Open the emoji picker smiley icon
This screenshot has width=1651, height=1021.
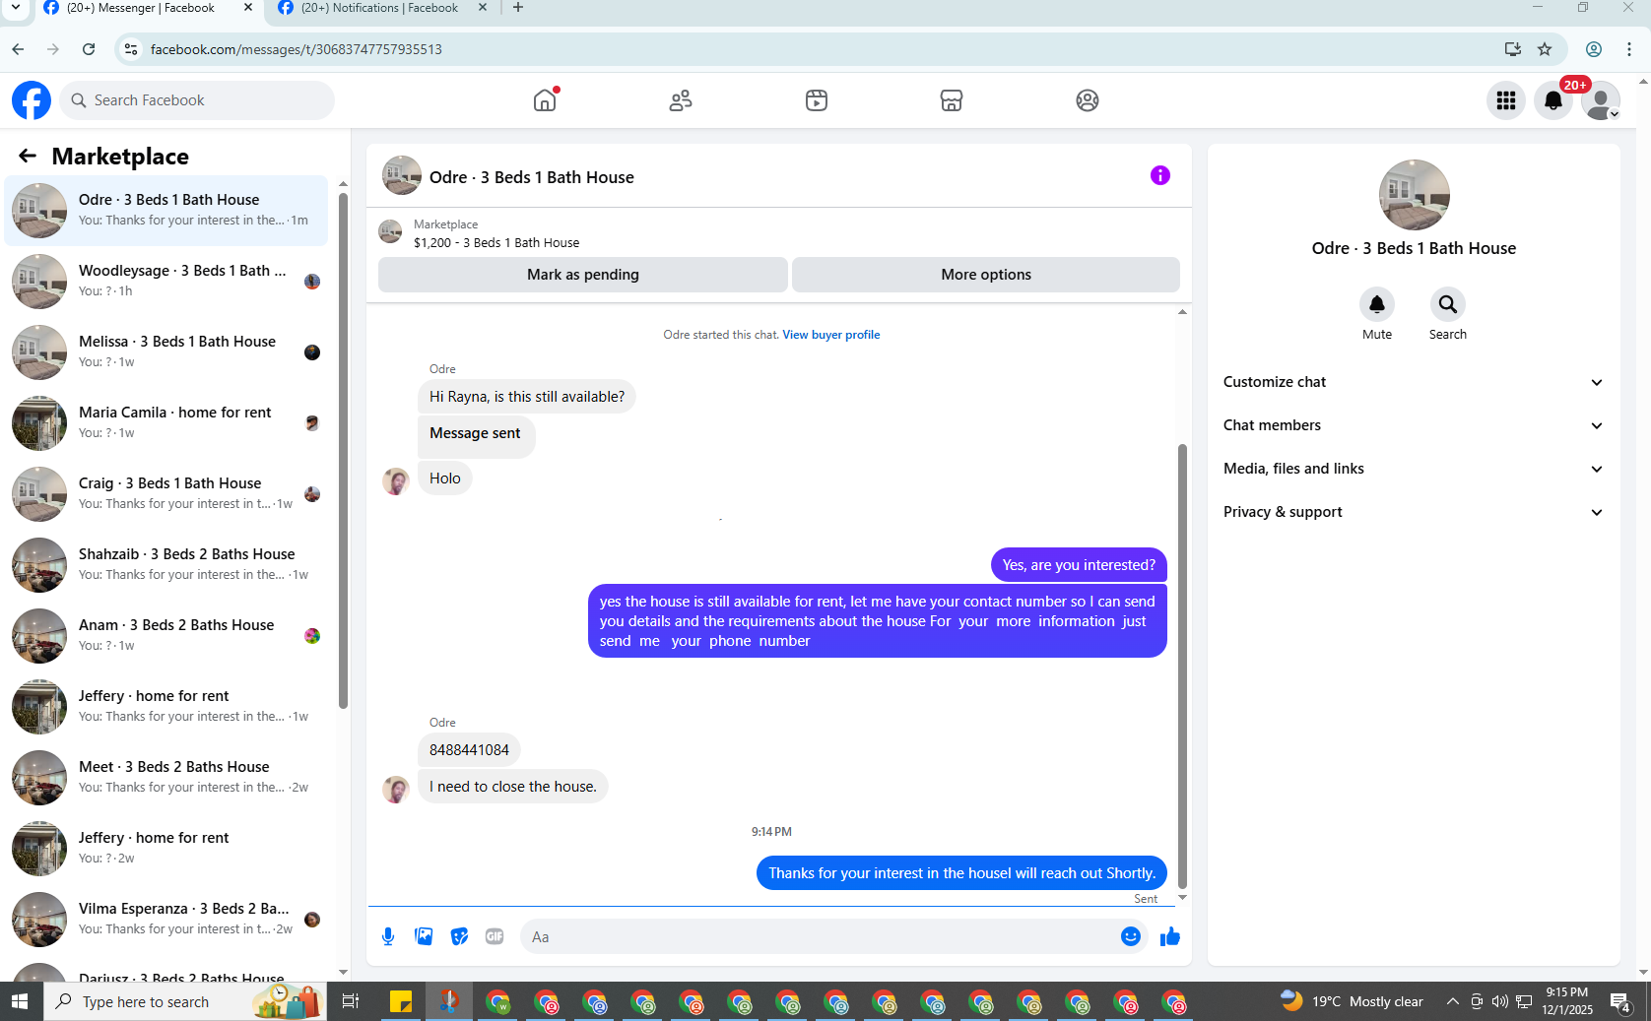coord(1131,936)
